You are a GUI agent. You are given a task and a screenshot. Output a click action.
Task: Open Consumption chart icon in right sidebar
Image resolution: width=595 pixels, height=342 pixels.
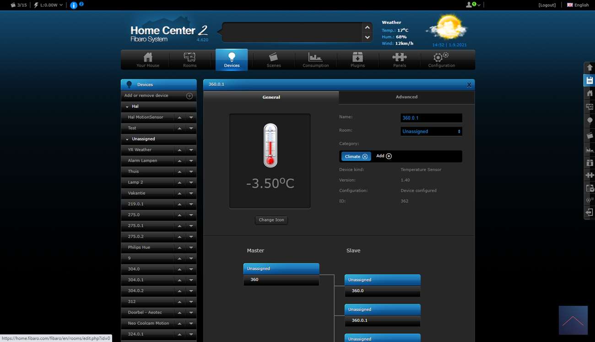click(590, 149)
